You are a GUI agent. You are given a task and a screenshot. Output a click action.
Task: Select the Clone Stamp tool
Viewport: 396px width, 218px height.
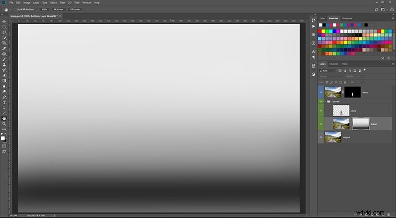pyautogui.click(x=4, y=65)
